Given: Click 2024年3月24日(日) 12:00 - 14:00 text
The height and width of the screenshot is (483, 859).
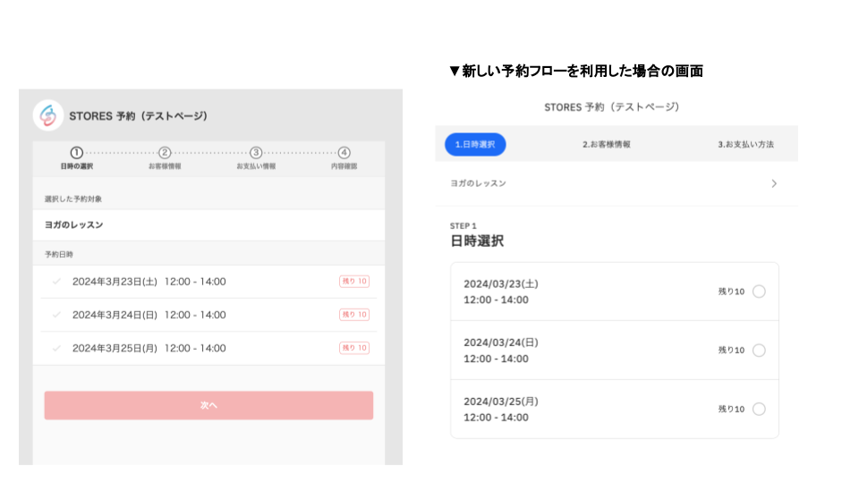Looking at the screenshot, I should coord(149,315).
